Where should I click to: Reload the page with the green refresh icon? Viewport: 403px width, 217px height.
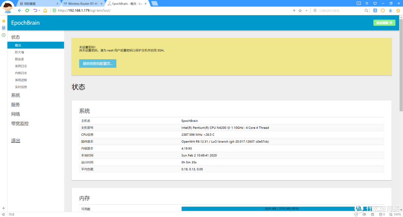click(x=27, y=10)
